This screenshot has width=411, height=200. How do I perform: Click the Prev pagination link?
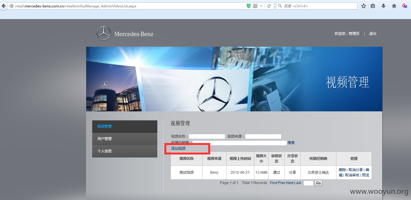point(282,183)
